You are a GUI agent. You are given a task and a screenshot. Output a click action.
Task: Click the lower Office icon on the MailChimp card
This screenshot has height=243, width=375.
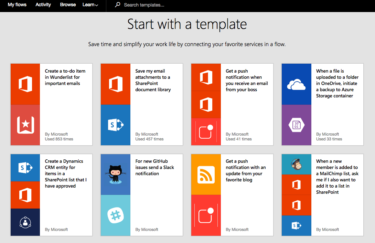click(x=297, y=205)
